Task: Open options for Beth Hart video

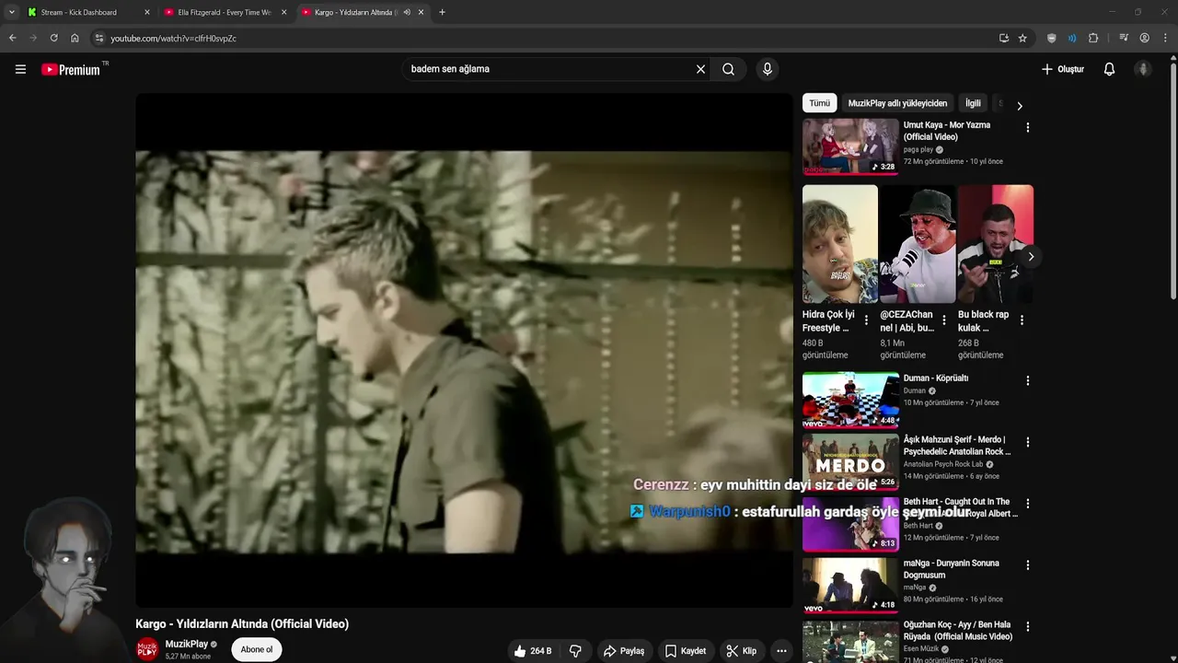Action: coord(1028,504)
